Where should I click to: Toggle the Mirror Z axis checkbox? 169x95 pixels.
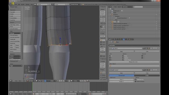[x=110, y=60]
